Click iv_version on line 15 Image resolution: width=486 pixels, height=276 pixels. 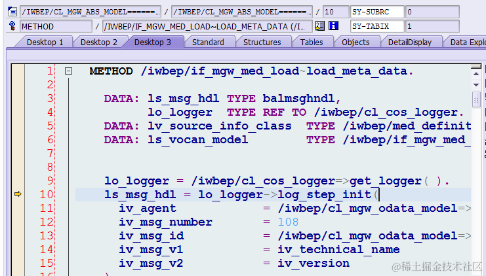[314, 264]
